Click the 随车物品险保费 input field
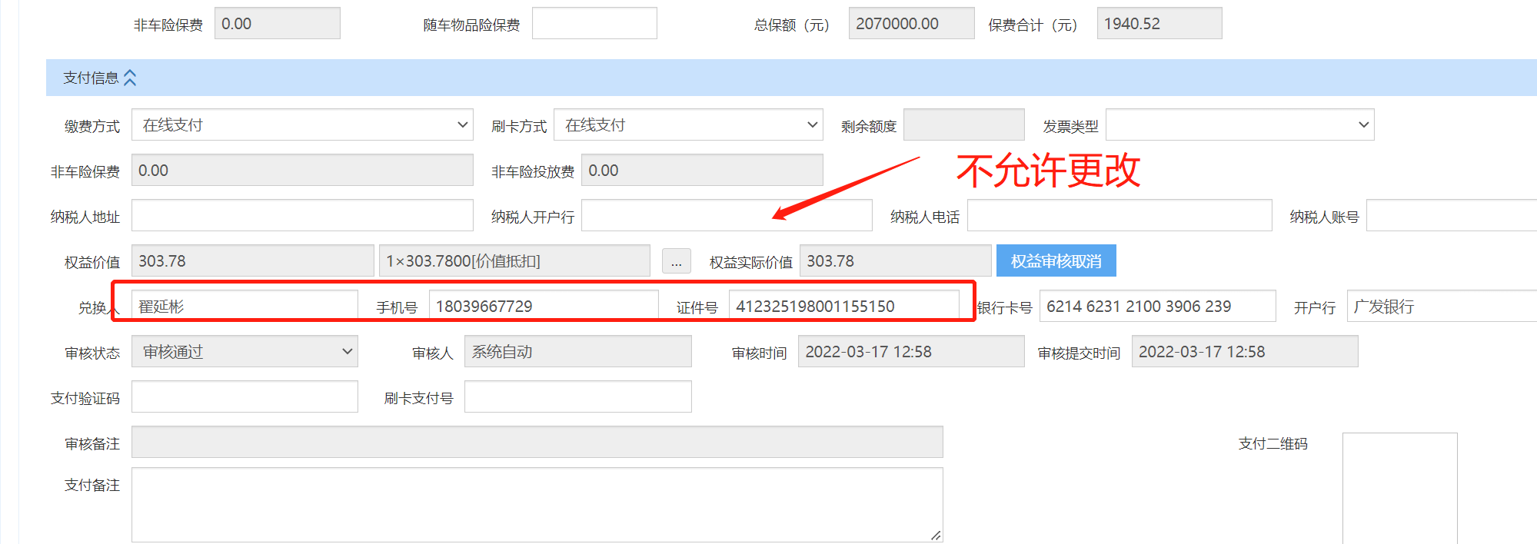This screenshot has width=1537, height=544. coord(594,23)
